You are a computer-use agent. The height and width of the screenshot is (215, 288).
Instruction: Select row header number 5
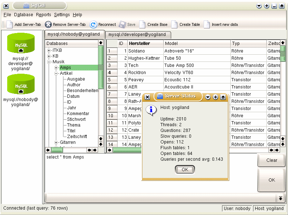(112, 80)
